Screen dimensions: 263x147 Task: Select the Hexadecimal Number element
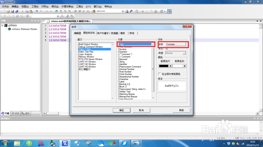(129, 77)
